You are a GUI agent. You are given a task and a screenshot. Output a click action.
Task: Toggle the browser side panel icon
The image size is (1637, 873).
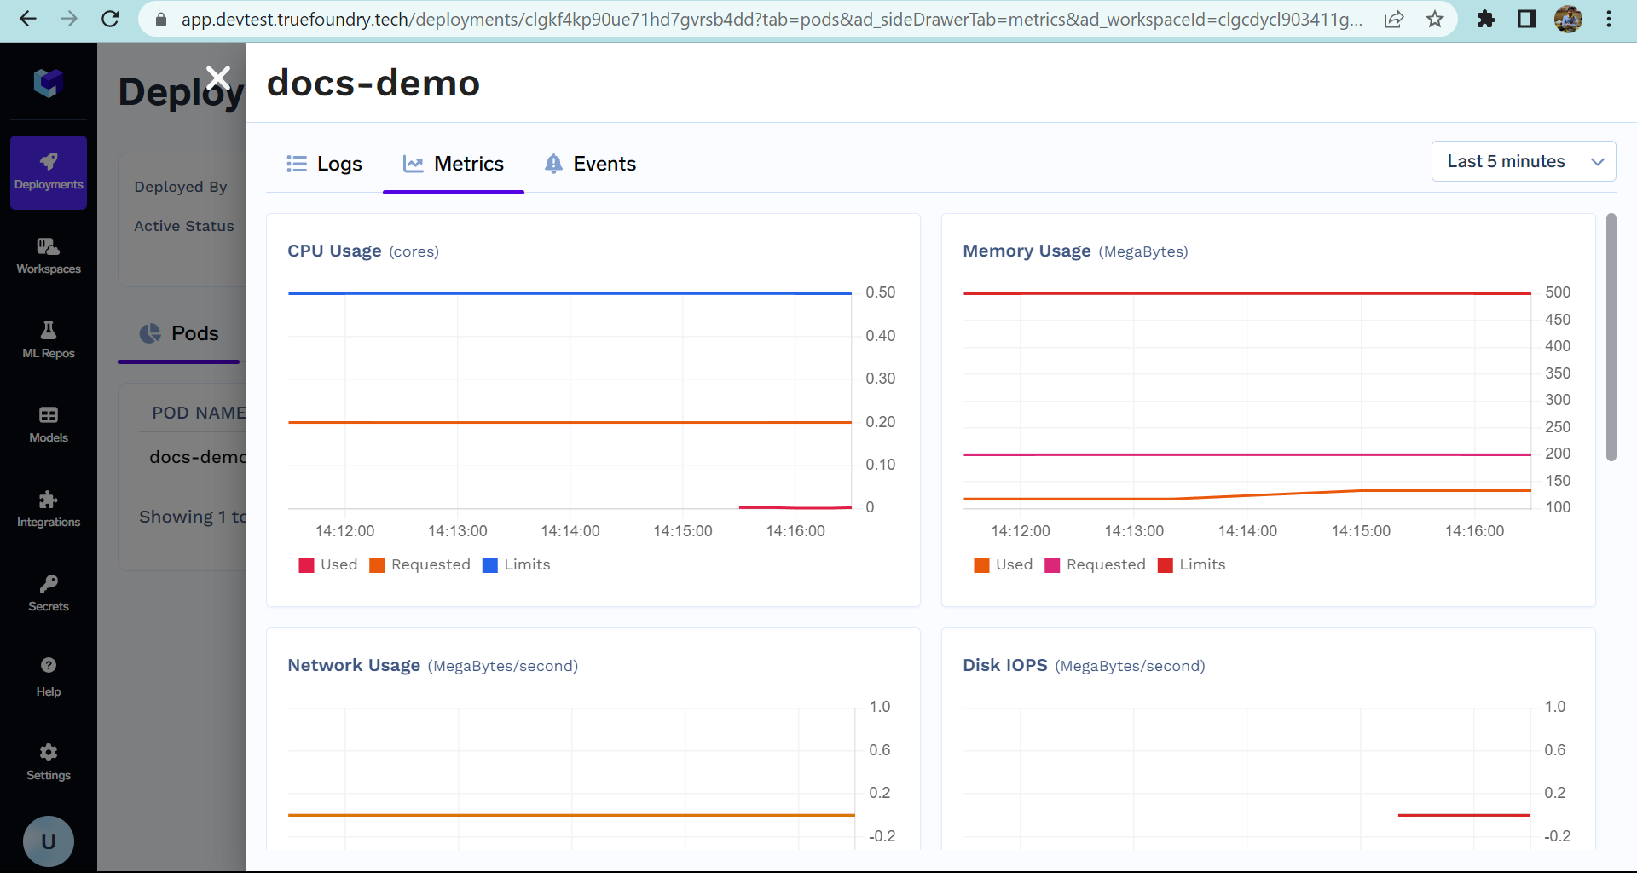[x=1527, y=19]
